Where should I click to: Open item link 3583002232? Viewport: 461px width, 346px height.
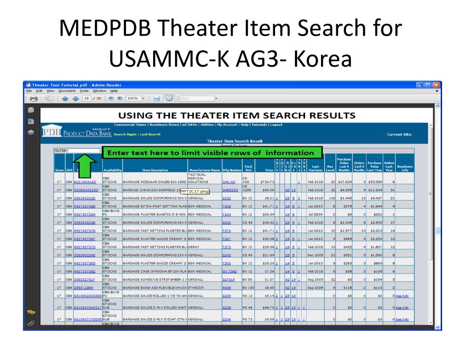click(x=84, y=198)
